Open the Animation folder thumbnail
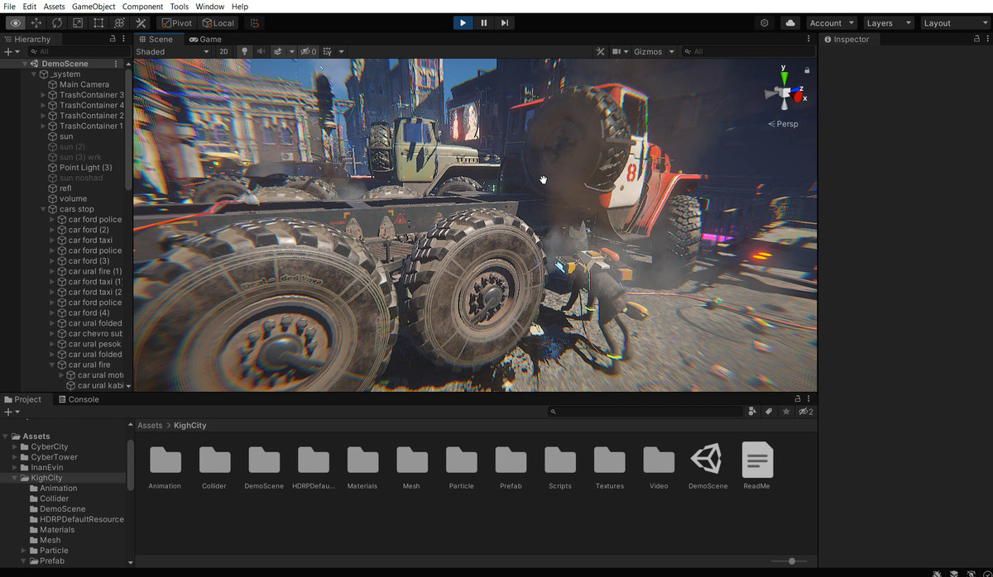993x577 pixels. coord(165,460)
